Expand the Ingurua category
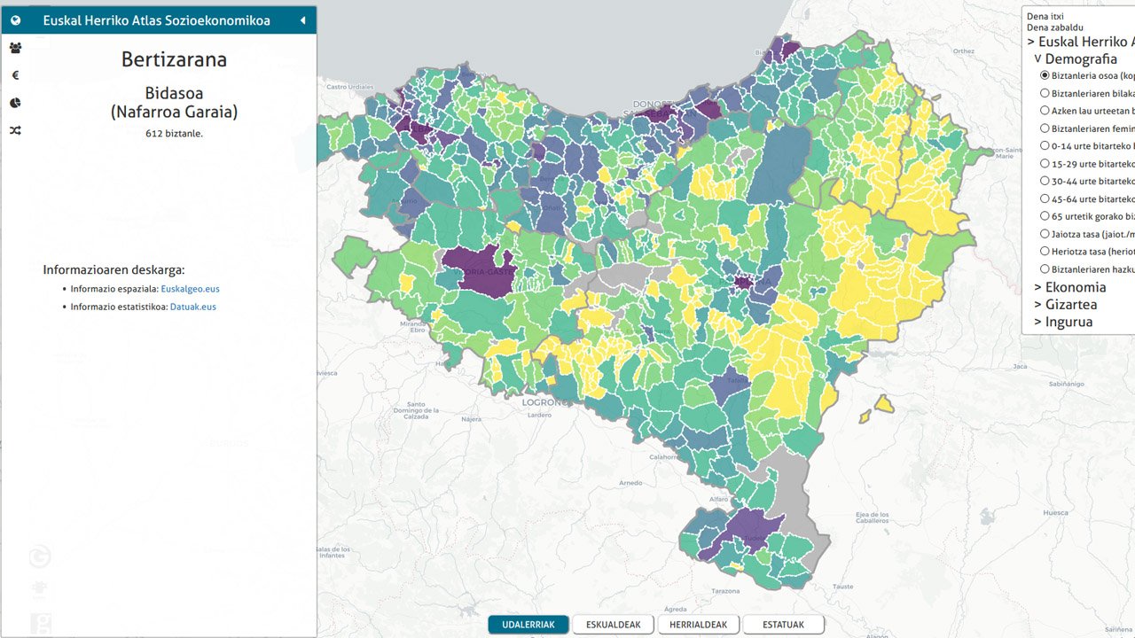 1062,322
